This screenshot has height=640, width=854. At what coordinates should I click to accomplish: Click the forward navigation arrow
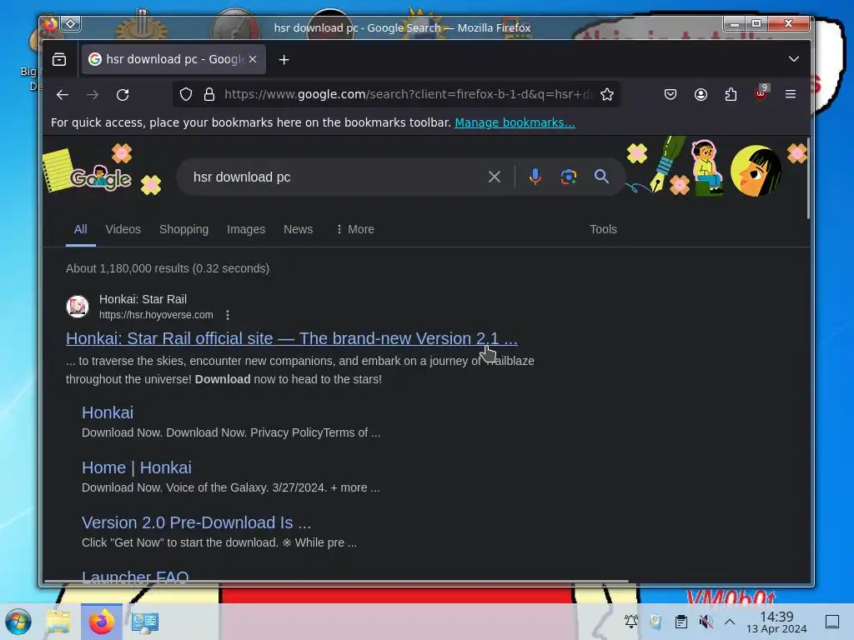tap(93, 95)
